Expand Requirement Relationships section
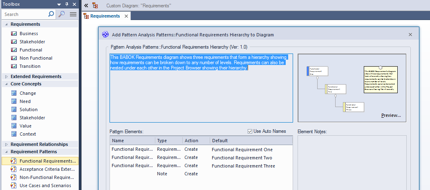Viewport: 430px width, 190px height. (x=6, y=144)
